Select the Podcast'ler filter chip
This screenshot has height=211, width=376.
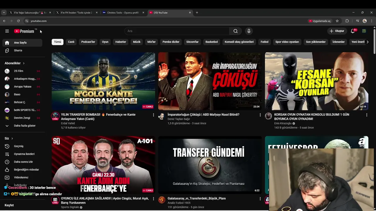point(88,42)
